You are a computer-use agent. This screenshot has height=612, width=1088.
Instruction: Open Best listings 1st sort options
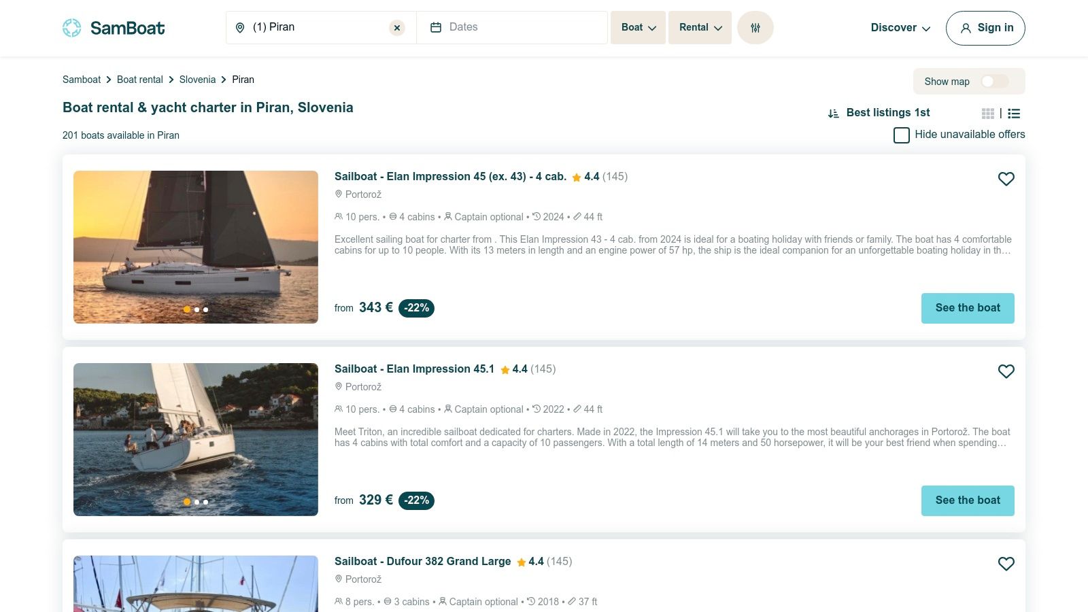pos(879,113)
